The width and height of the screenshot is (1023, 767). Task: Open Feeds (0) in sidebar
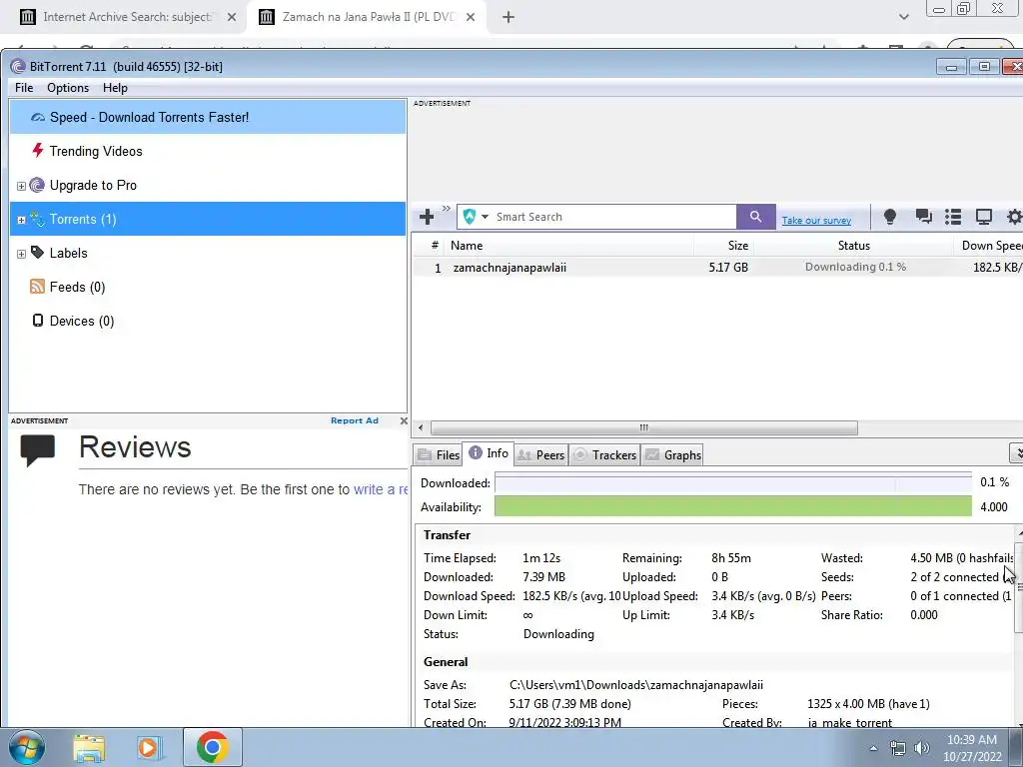coord(77,287)
